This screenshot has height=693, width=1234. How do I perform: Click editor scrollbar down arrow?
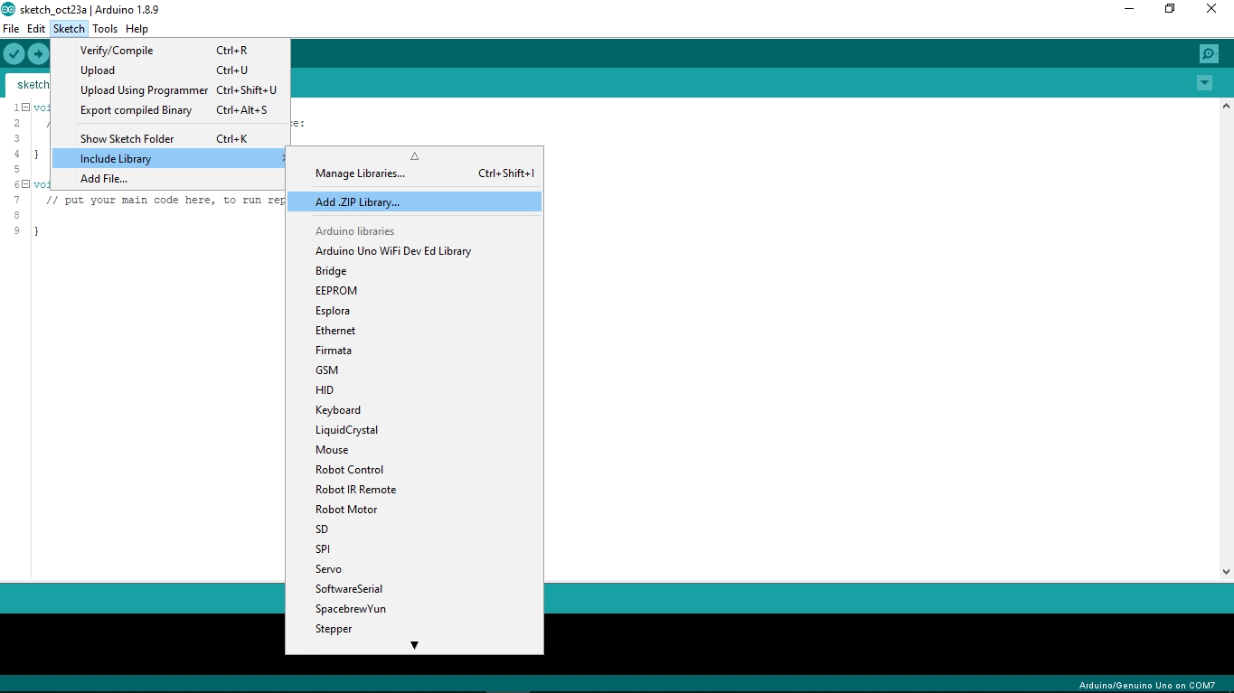tap(1226, 571)
